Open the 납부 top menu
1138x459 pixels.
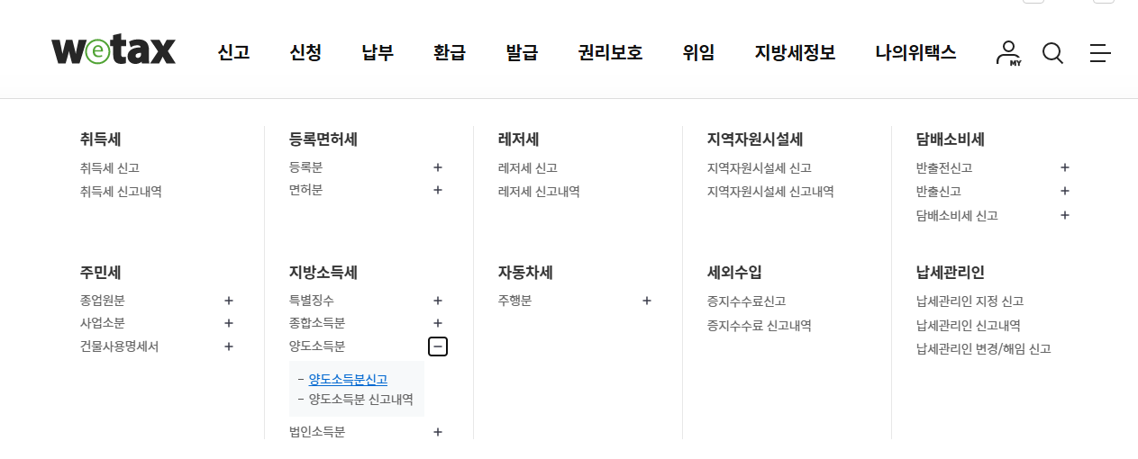[378, 53]
